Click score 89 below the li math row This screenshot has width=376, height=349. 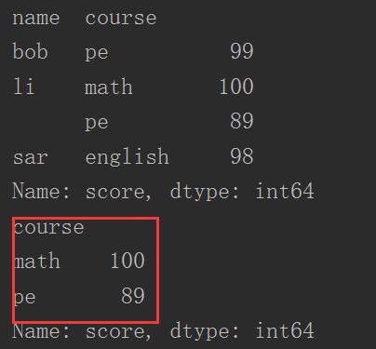coord(242,121)
